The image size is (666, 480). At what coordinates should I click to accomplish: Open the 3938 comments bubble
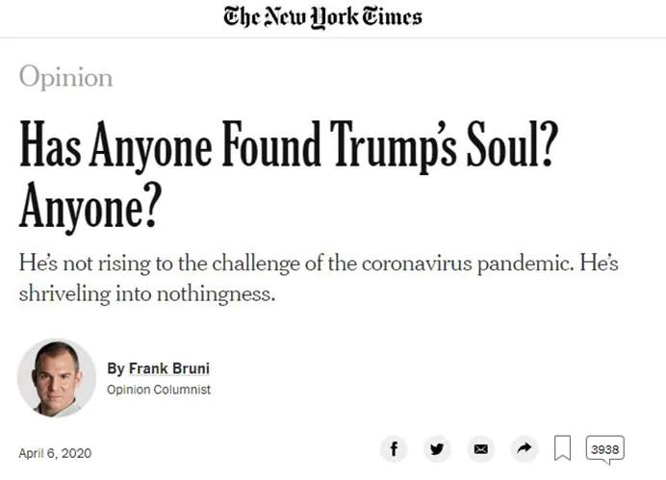click(604, 449)
